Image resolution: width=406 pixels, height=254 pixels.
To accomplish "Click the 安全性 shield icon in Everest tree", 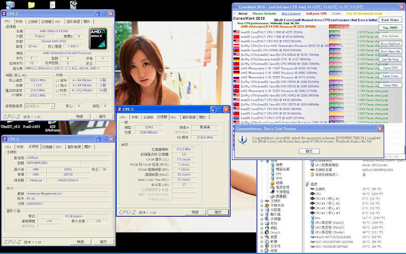I will [x=267, y=246].
